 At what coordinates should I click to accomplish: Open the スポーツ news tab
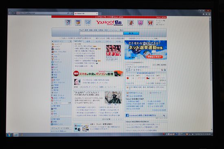(108, 41)
